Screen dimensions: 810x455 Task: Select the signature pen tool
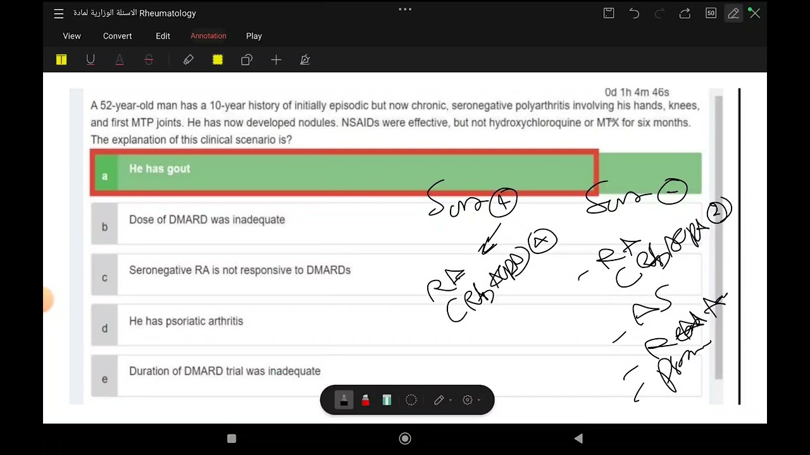(305, 59)
